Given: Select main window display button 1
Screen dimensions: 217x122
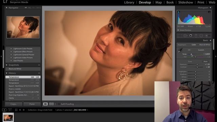Looking at the screenshot, I should [x=4, y=110].
